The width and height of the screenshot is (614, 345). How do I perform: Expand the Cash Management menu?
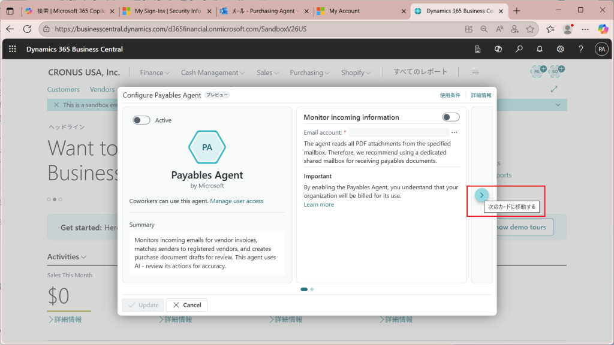tap(213, 72)
